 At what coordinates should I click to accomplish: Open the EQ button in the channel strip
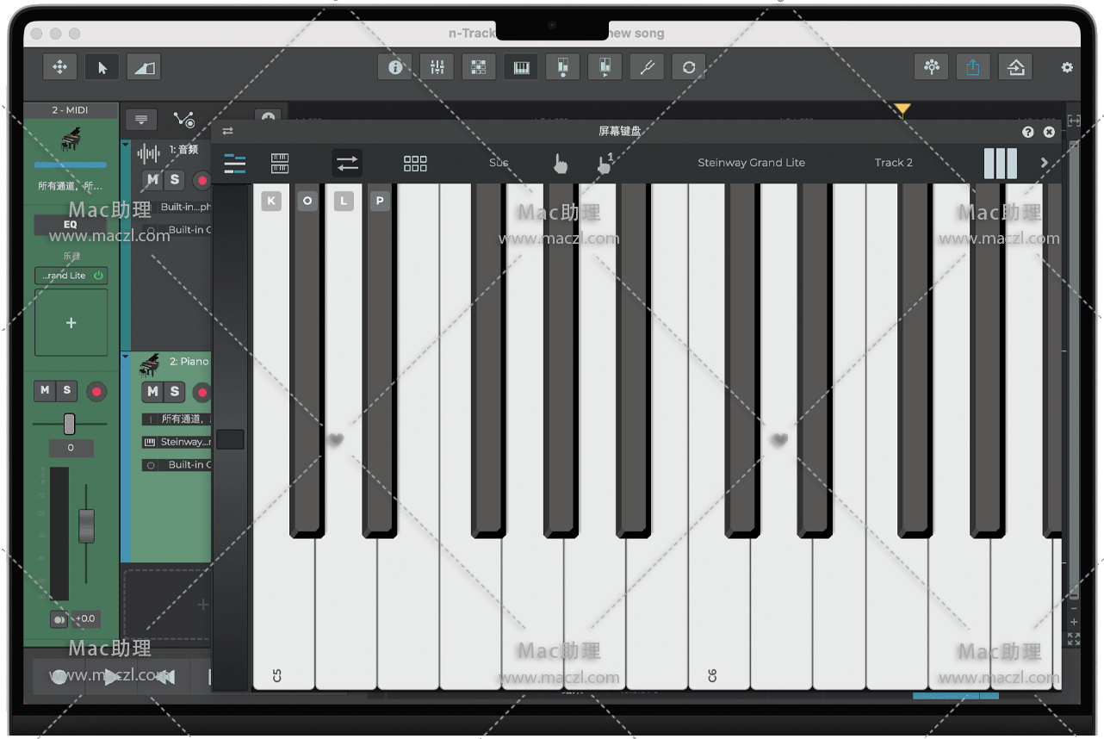(x=71, y=225)
